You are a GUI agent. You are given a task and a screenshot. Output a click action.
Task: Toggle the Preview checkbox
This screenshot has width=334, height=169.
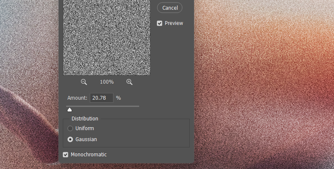tap(159, 23)
